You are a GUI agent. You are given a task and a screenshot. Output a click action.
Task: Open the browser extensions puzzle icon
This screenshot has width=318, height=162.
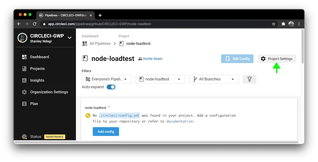283,24
